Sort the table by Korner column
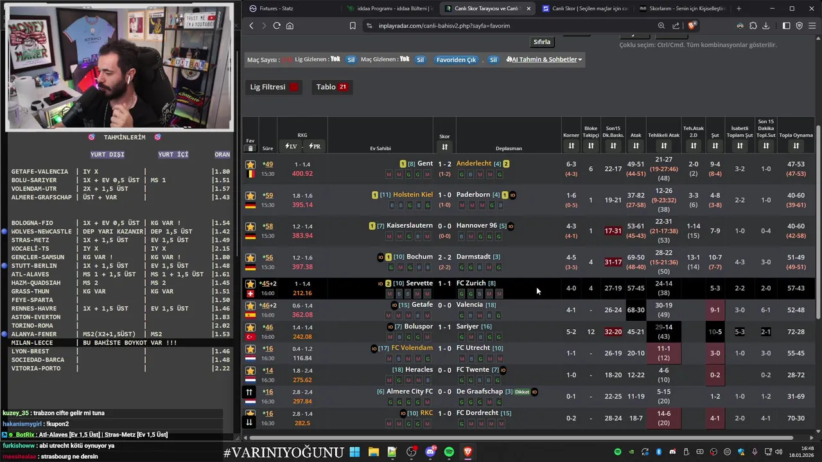The image size is (822, 462). 571,146
